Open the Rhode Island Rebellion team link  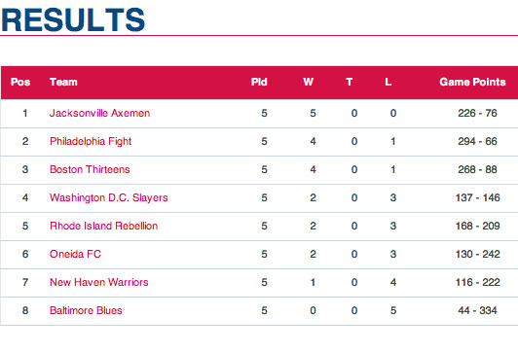coord(104,226)
